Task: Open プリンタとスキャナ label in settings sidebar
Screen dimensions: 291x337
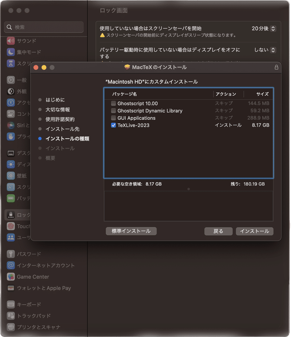Action: (x=39, y=327)
